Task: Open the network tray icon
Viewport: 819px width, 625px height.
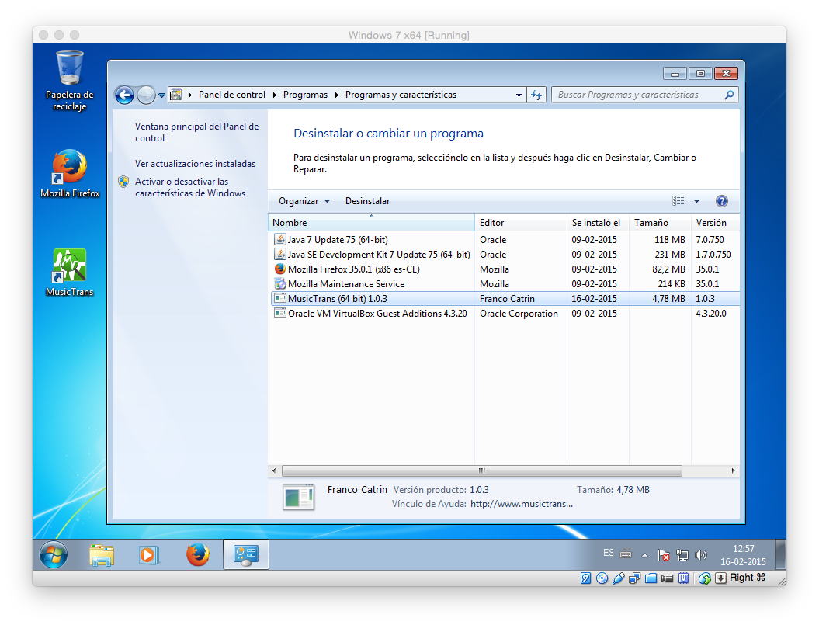Action: 682,555
